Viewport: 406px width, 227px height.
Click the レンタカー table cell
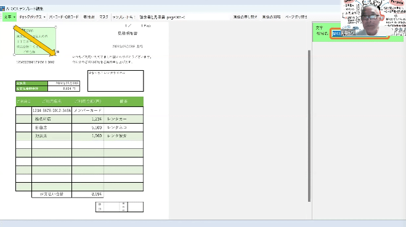pyautogui.click(x=123, y=119)
